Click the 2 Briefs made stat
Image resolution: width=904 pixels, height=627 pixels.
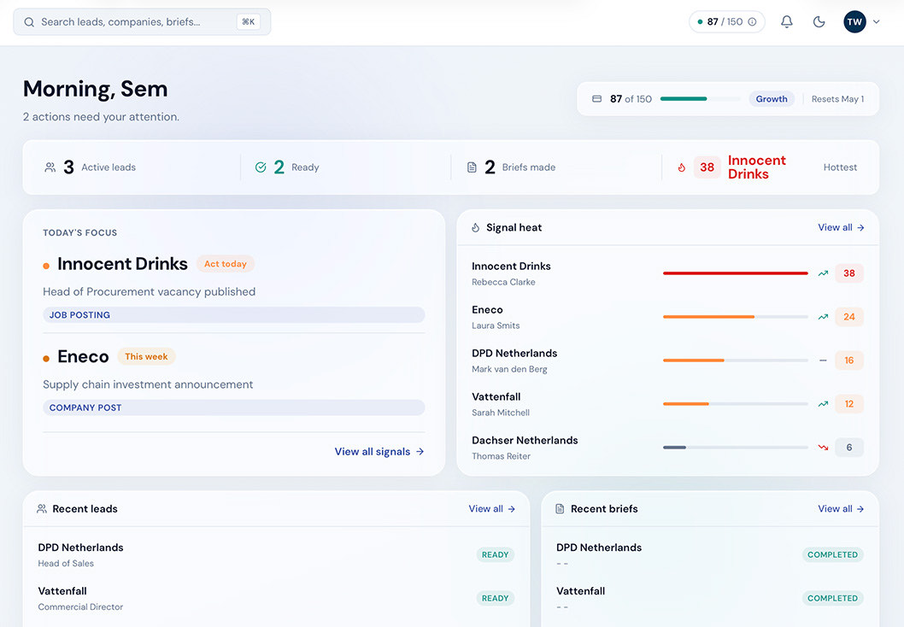tap(511, 167)
